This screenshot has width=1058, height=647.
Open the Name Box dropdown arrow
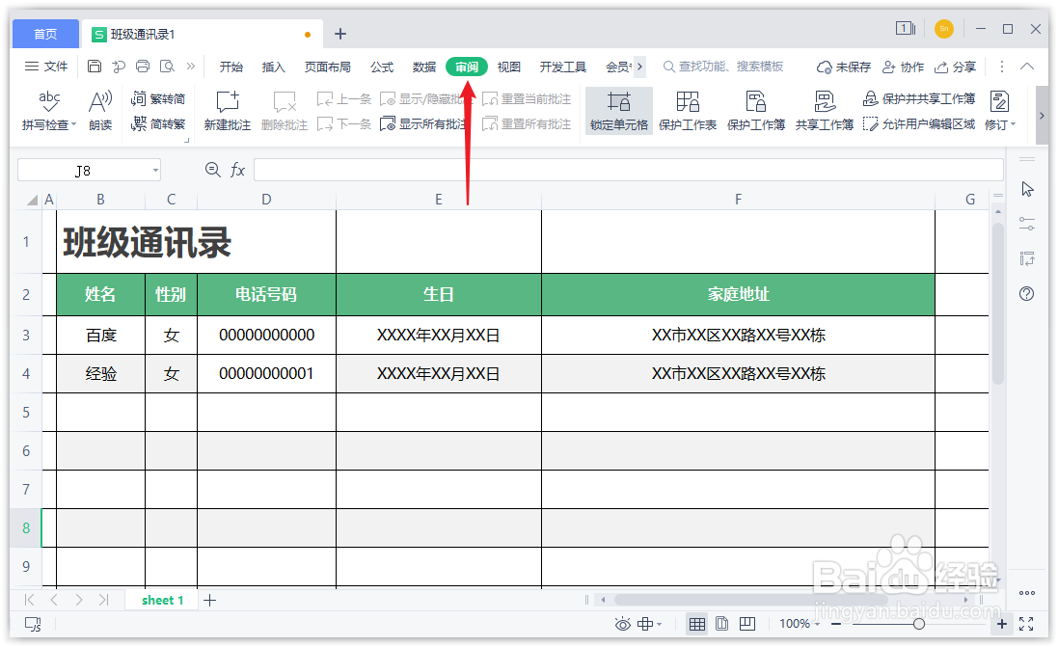[x=156, y=170]
